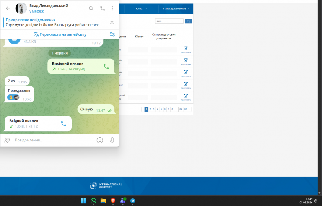The width and height of the screenshot is (322, 206).
Task: Open the three-dot chat menu
Action: point(112,8)
